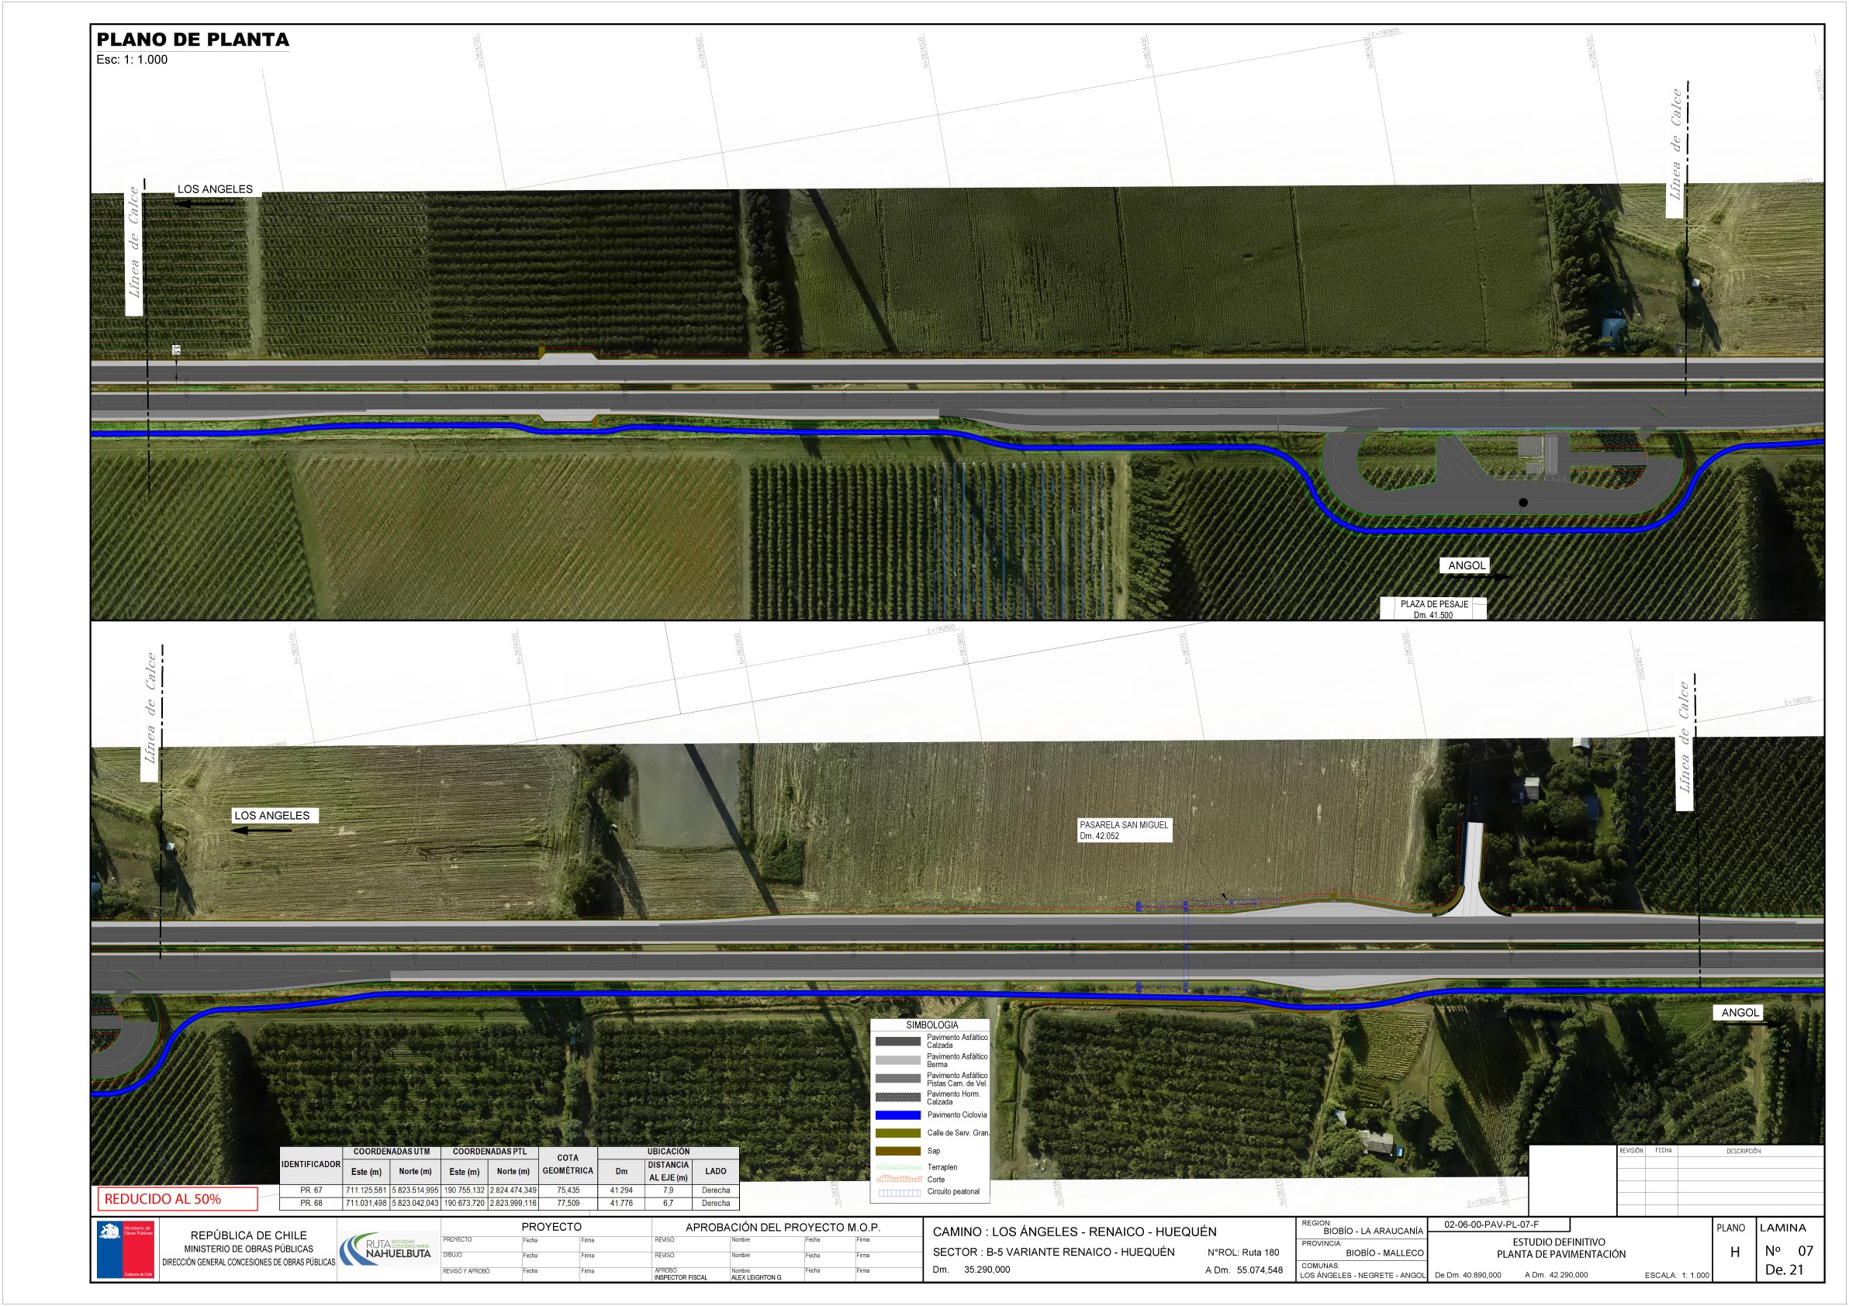Click the Ministerio de Obras Públicas Chile logo
The image size is (1849, 1306).
click(x=125, y=1249)
